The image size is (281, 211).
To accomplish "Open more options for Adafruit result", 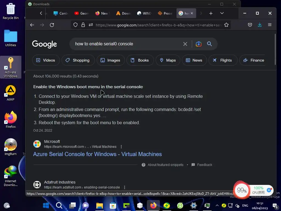I will (125, 187).
